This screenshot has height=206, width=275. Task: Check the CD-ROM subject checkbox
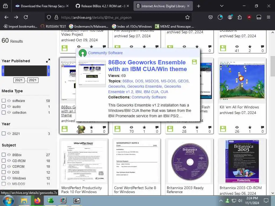[3, 161]
